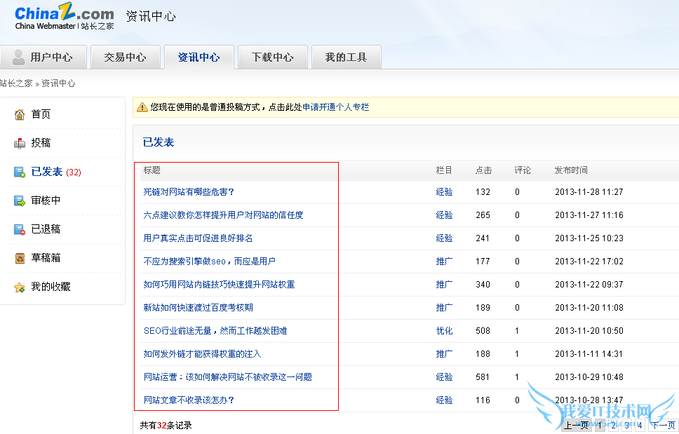This screenshot has width=679, height=434.
Task: Click the mailbox icon next to 投稿
Action: point(20,143)
